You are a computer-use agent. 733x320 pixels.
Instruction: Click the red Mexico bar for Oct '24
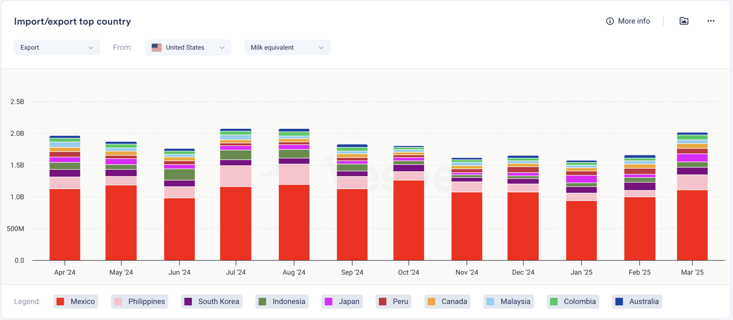tap(408, 220)
